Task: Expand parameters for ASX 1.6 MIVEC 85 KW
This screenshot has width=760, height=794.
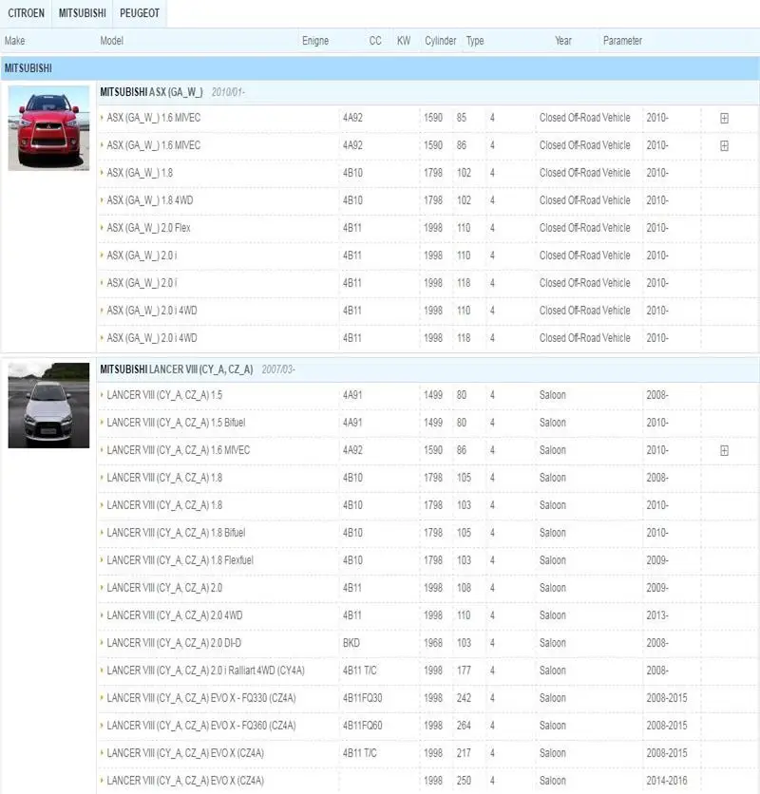Action: coord(724,118)
